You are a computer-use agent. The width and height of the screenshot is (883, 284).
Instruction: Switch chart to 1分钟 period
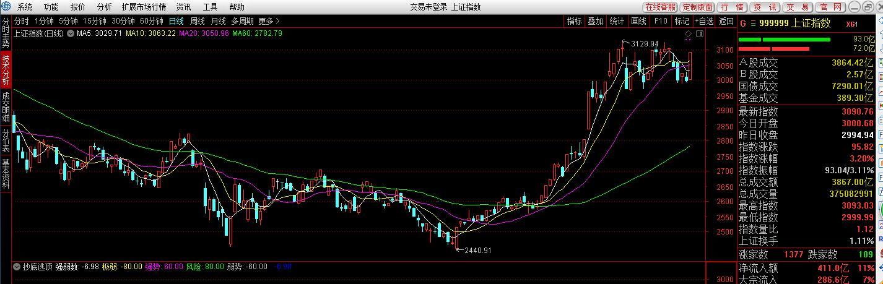(x=44, y=21)
